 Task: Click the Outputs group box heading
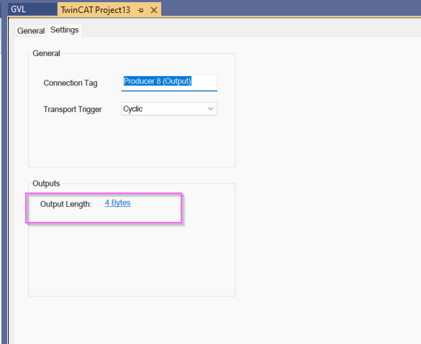click(x=46, y=184)
